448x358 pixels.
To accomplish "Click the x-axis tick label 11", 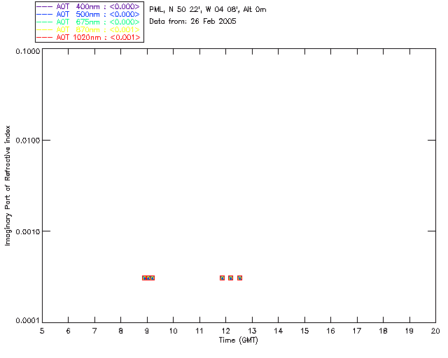I will click(199, 331).
